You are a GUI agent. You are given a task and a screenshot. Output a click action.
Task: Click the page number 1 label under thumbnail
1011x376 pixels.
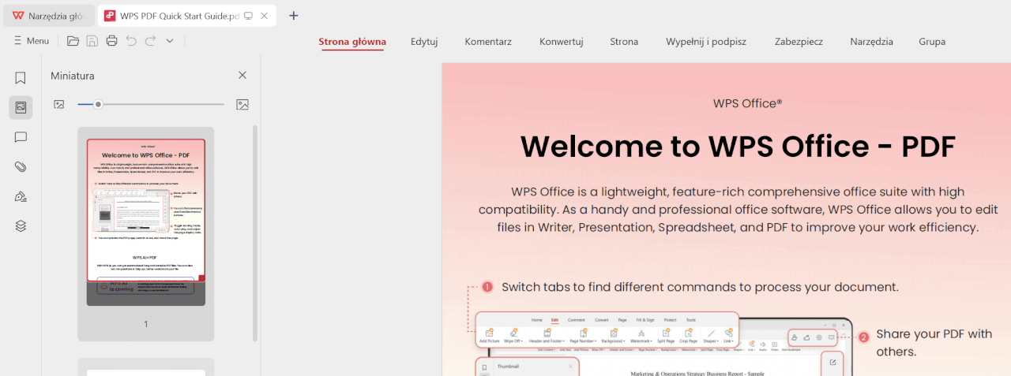(x=145, y=324)
